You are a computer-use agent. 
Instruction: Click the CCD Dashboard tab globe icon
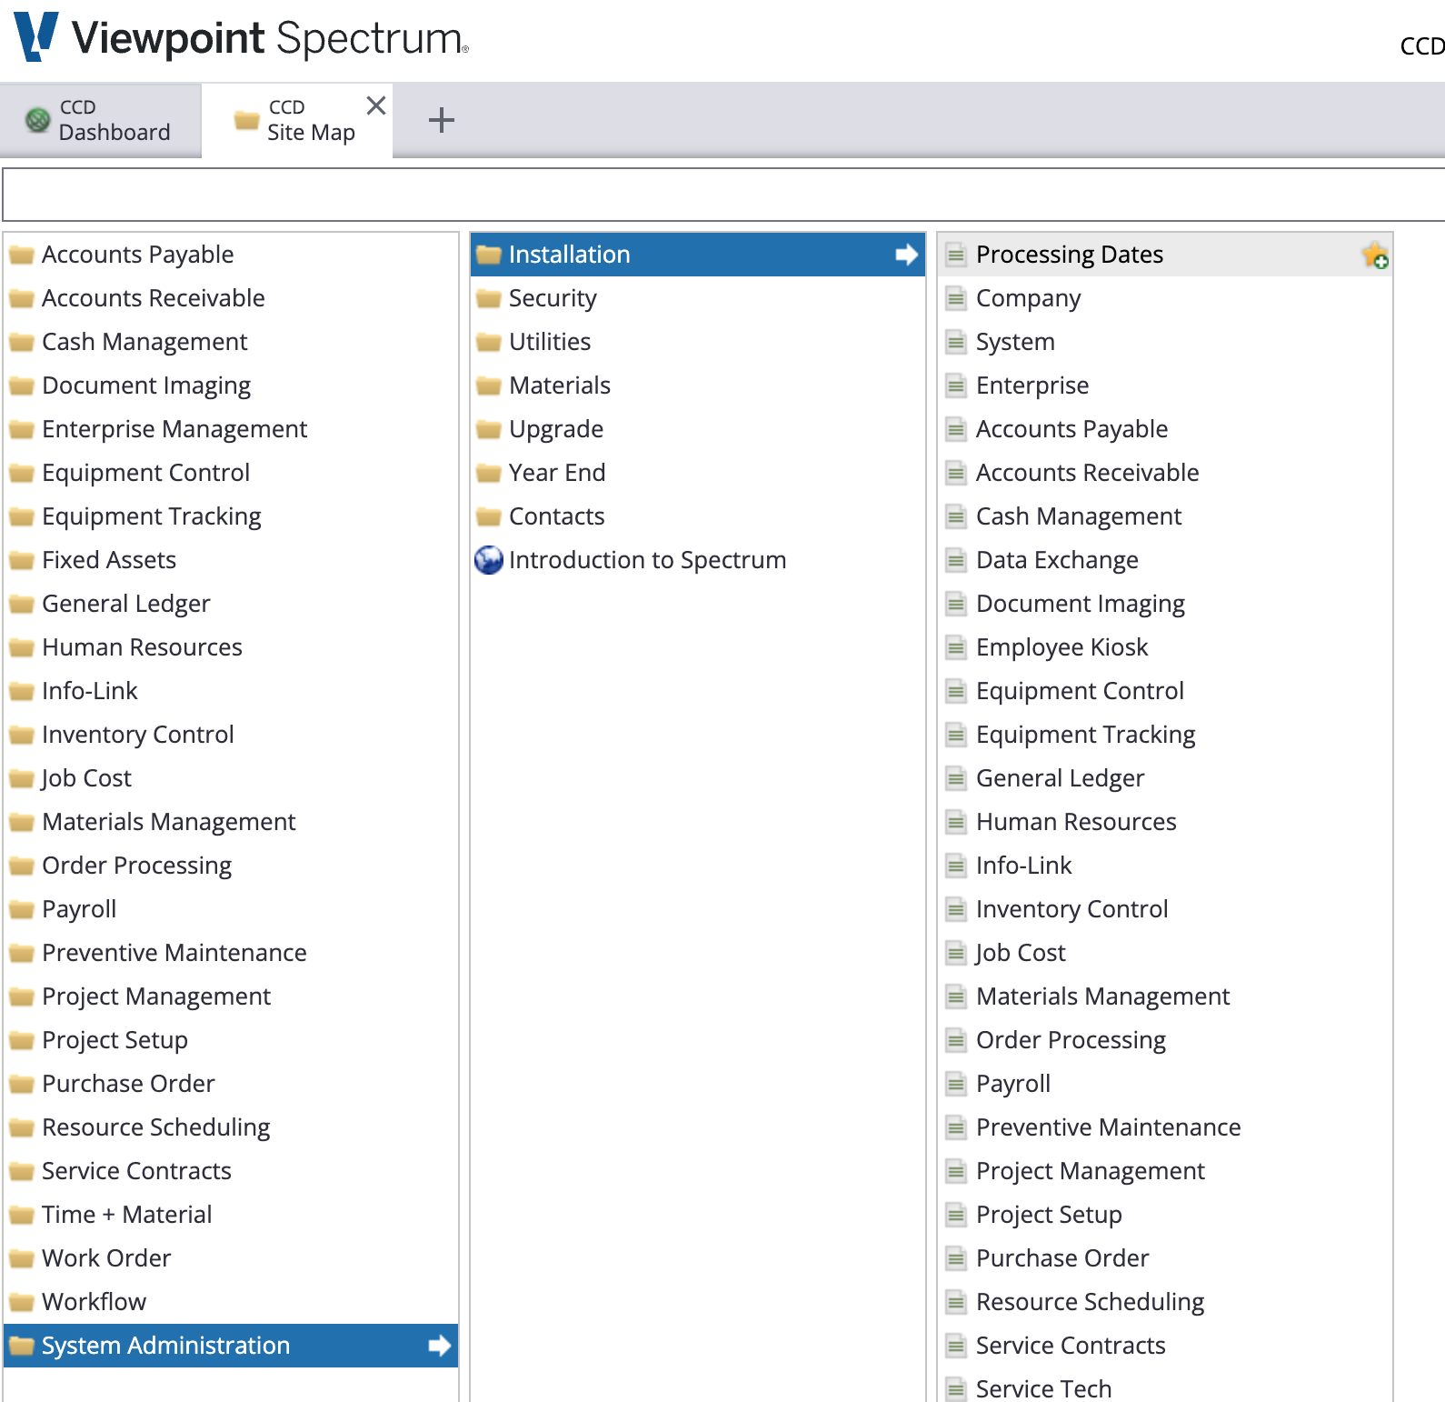(x=38, y=119)
